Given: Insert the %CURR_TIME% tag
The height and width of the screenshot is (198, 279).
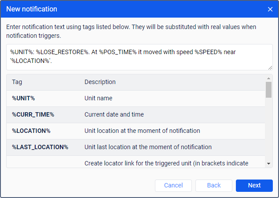Looking at the screenshot, I should click(x=33, y=114).
